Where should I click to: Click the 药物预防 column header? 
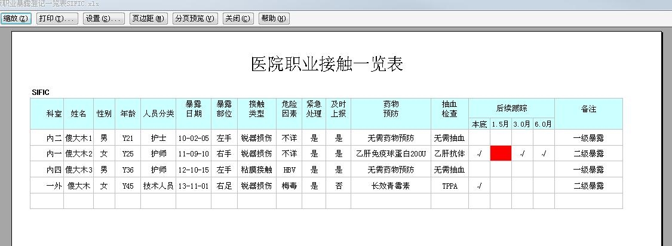391,109
